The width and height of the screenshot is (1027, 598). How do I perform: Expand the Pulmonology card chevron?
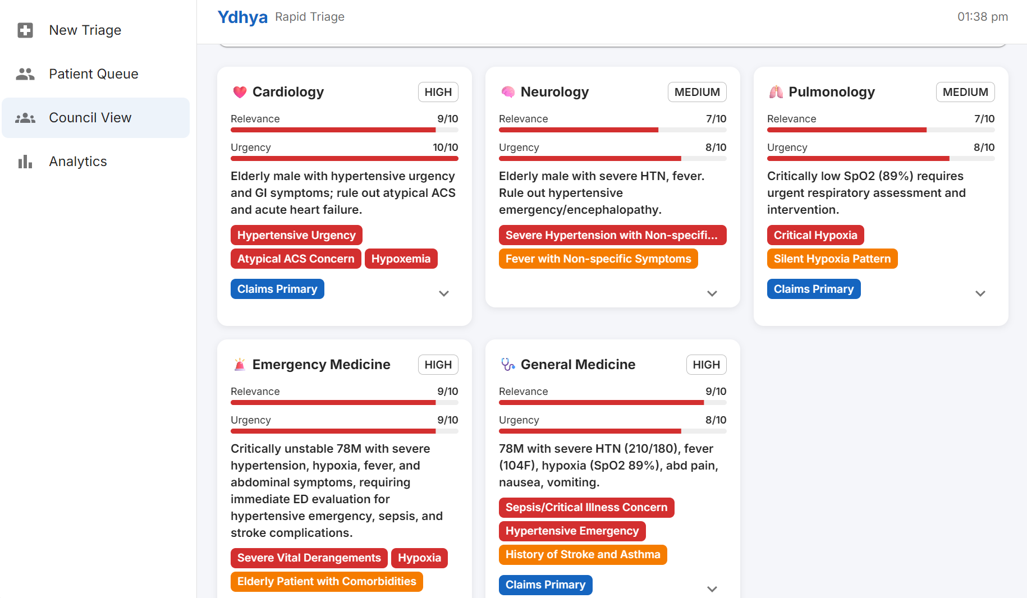pos(980,293)
